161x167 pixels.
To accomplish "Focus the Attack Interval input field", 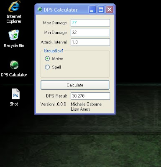I will tap(90, 42).
